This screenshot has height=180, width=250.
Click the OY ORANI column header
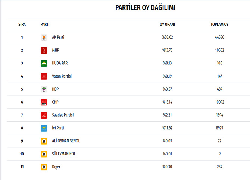pyautogui.click(x=167, y=24)
